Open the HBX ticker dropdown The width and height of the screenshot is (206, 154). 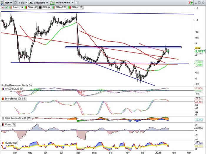pyautogui.click(x=8, y=3)
